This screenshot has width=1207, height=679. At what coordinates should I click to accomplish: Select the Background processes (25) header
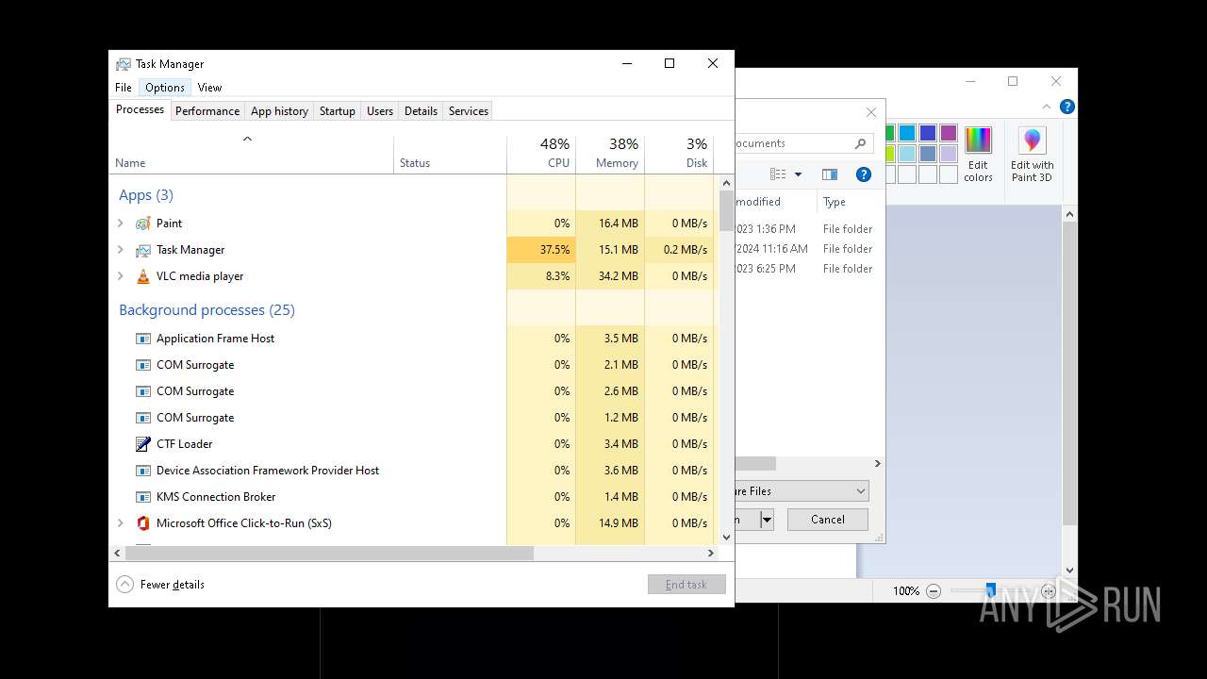(207, 310)
